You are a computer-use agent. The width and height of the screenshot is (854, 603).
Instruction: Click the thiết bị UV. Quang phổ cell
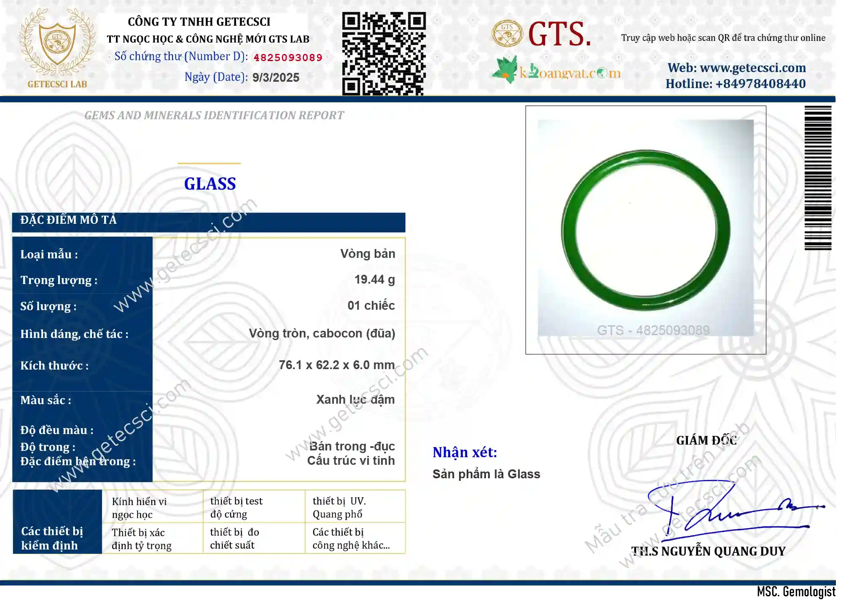355,507
